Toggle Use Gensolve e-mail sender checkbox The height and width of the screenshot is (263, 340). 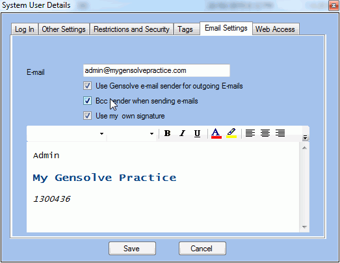point(87,86)
